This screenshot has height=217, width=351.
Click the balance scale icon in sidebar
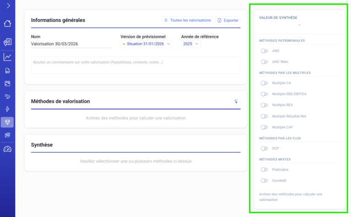(x=7, y=97)
